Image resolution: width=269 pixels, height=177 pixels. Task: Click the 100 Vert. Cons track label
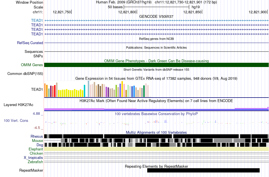[x=16, y=121]
